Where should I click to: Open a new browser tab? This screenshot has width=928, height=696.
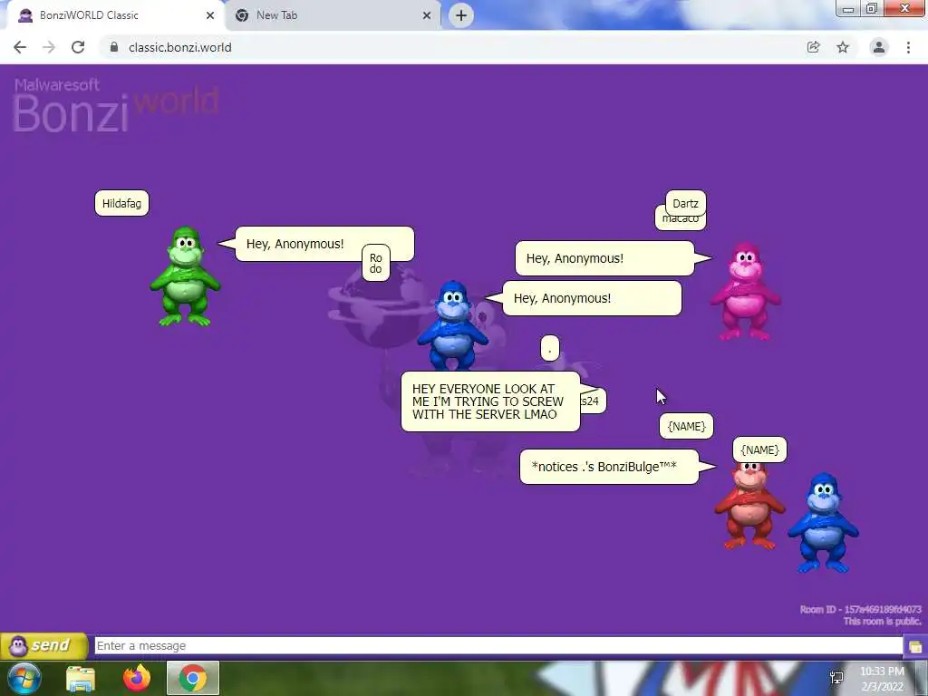point(461,15)
